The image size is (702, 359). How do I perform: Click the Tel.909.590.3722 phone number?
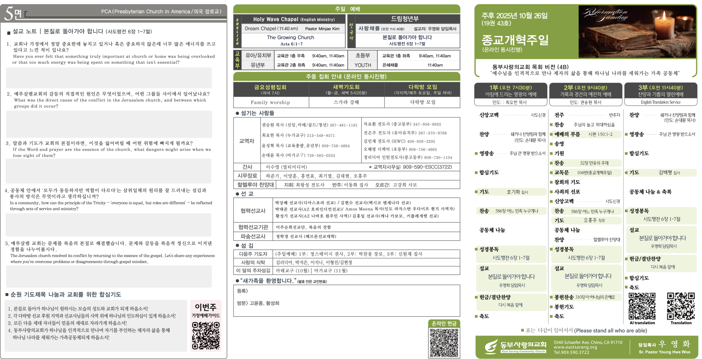[571, 352]
